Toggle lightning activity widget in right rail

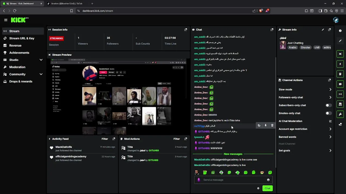point(340,64)
